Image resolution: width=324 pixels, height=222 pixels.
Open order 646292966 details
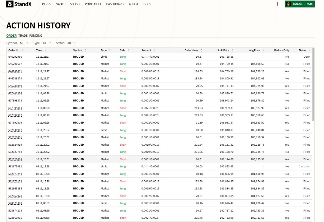pyautogui.click(x=15, y=57)
